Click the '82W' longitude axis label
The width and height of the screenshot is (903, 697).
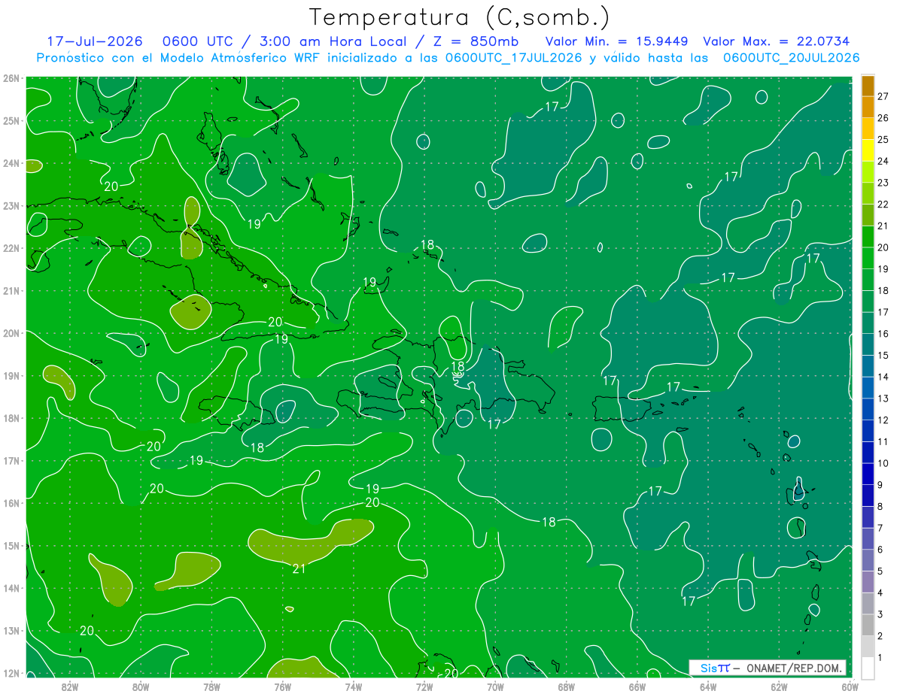point(70,686)
